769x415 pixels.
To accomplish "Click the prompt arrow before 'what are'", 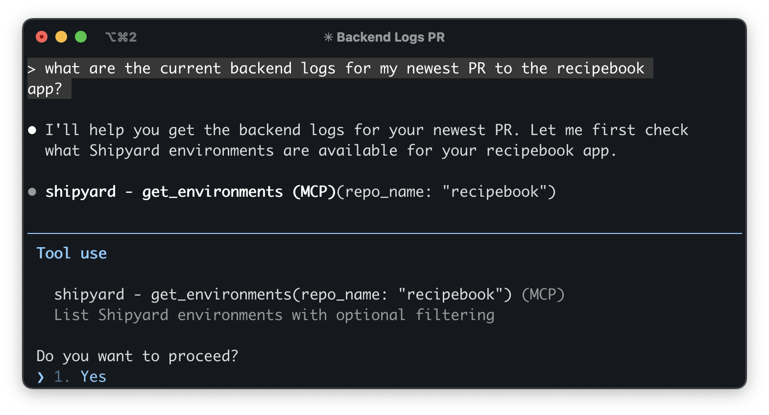I will pos(32,69).
